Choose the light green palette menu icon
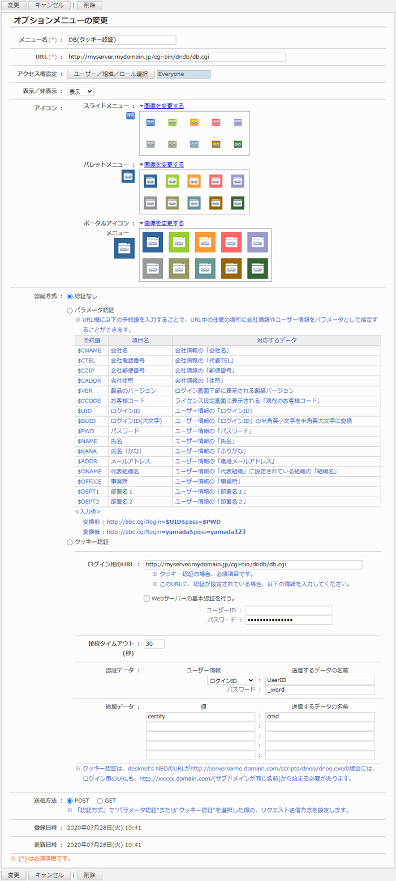Screen dimensions: 396x881 click(x=172, y=181)
